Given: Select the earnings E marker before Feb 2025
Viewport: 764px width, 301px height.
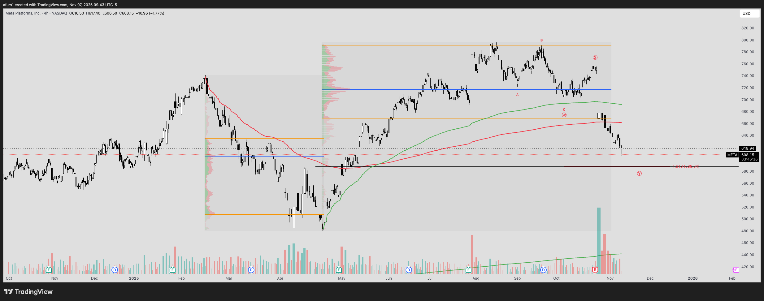Looking at the screenshot, I should [172, 270].
